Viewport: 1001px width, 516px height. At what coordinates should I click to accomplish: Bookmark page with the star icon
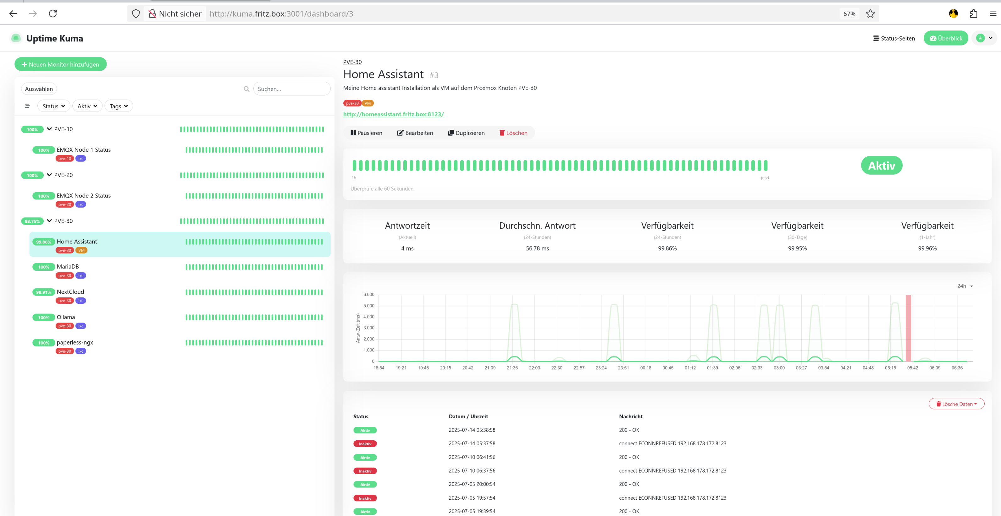pos(870,14)
